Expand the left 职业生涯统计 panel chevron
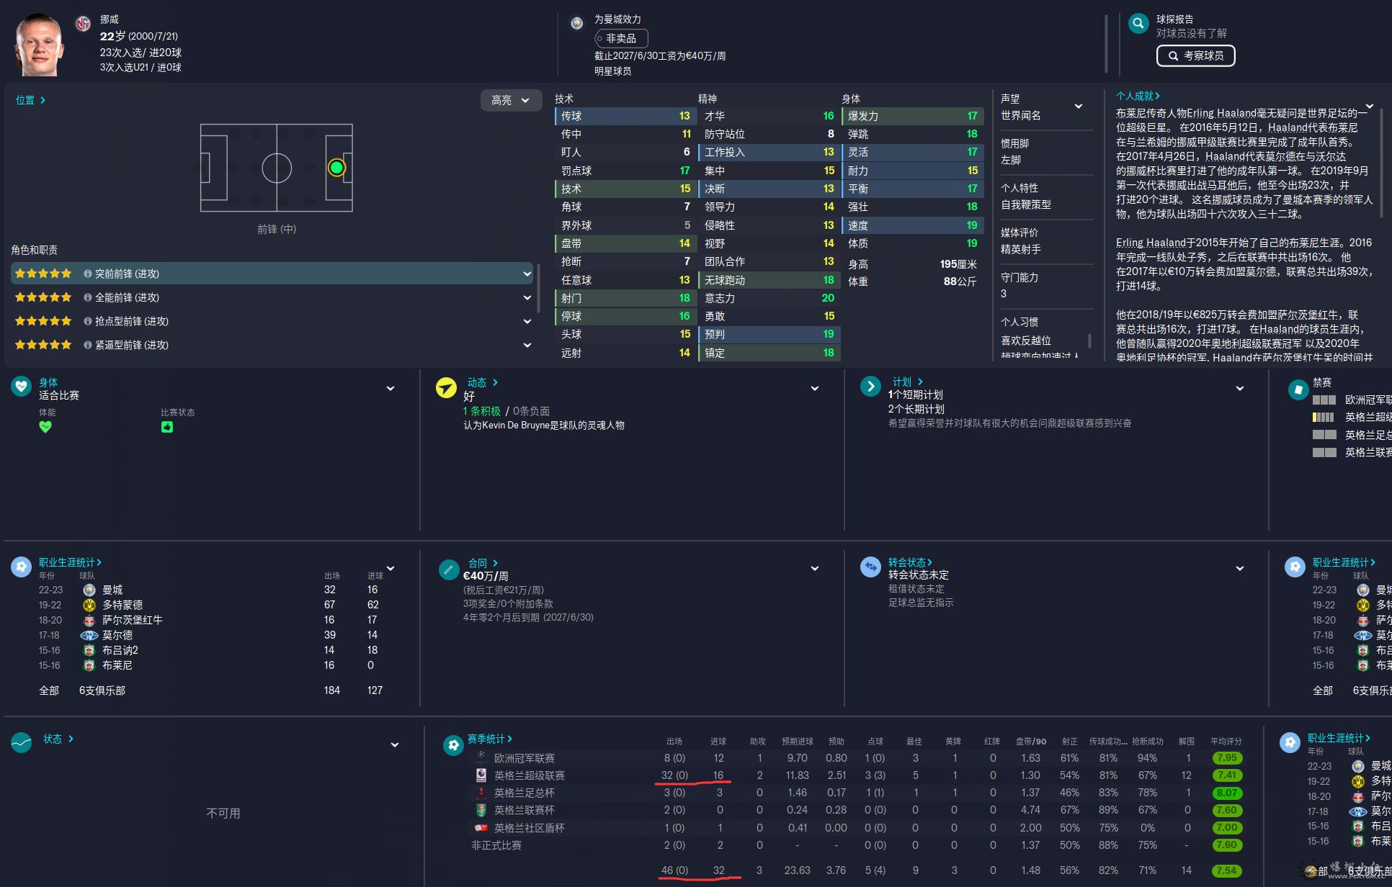 coord(391,568)
